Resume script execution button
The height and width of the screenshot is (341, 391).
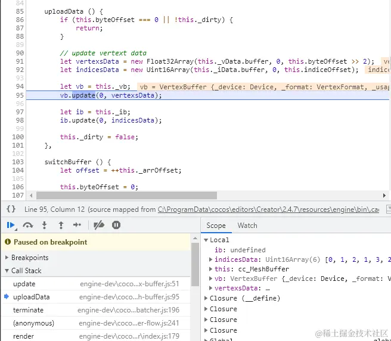point(11,226)
